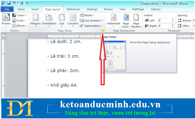Image resolution: width=195 pixels, height=119 pixels.
Task: Click the Save icon in Quick Access Toolbar
Action: point(9,3)
